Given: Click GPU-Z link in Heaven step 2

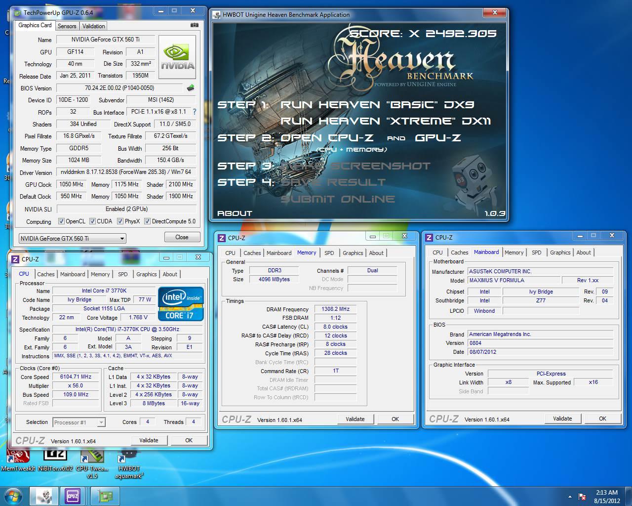Looking at the screenshot, I should click(438, 138).
